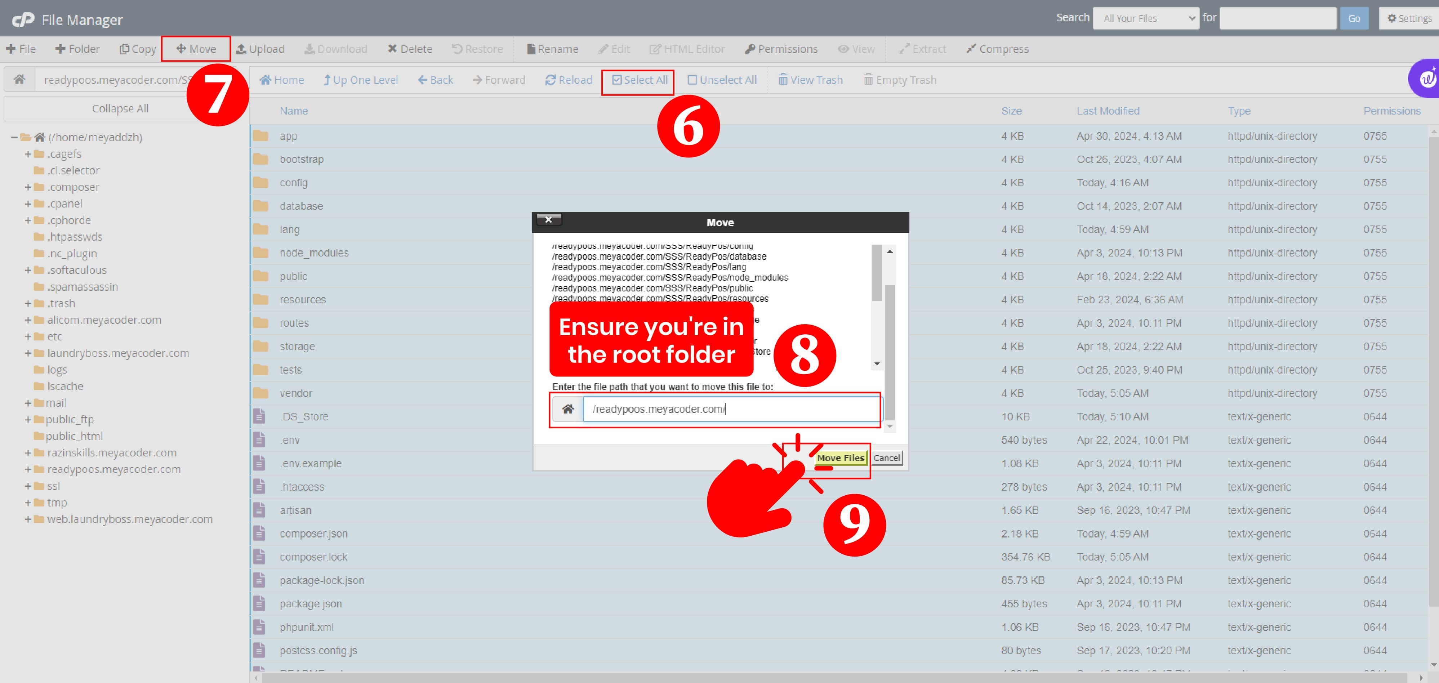Click the home icon in the Move dialog
This screenshot has height=683, width=1439.
(567, 409)
